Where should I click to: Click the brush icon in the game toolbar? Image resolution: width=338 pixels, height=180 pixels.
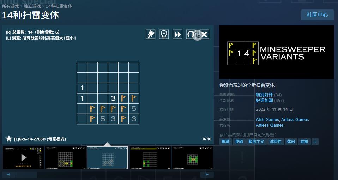pyautogui.click(x=151, y=34)
